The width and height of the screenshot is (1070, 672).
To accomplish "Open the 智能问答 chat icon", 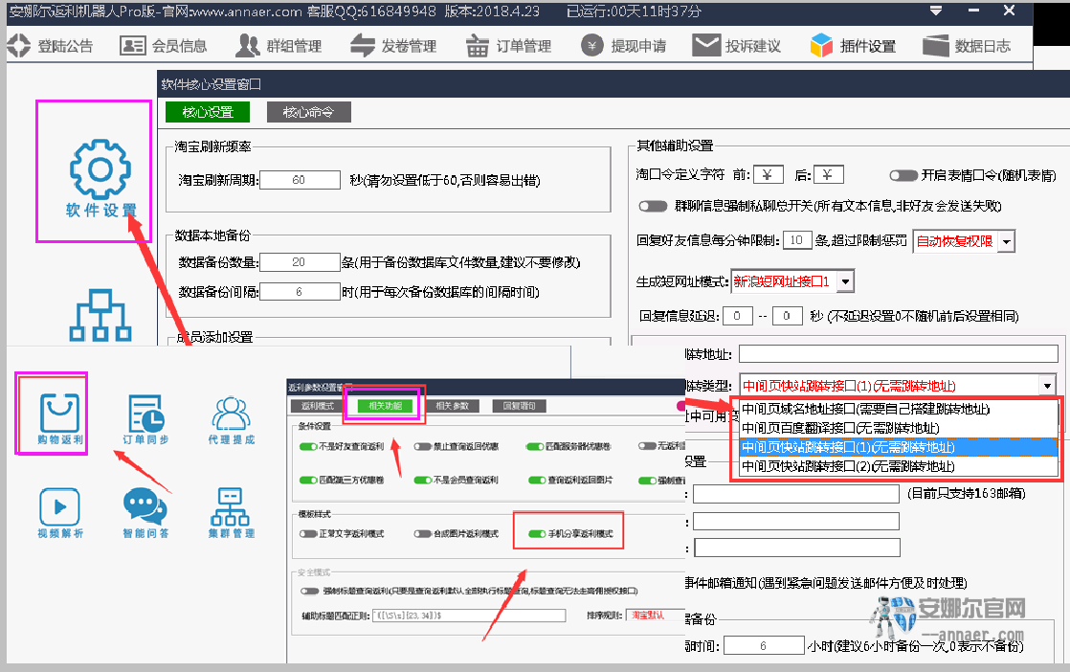I will tap(145, 513).
